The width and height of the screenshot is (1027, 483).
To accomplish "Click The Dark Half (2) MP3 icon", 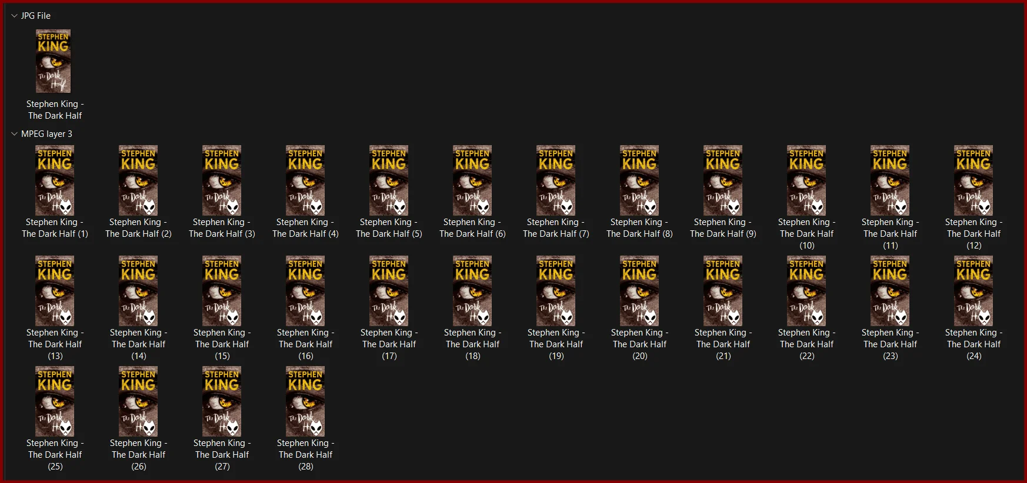I will pos(138,180).
